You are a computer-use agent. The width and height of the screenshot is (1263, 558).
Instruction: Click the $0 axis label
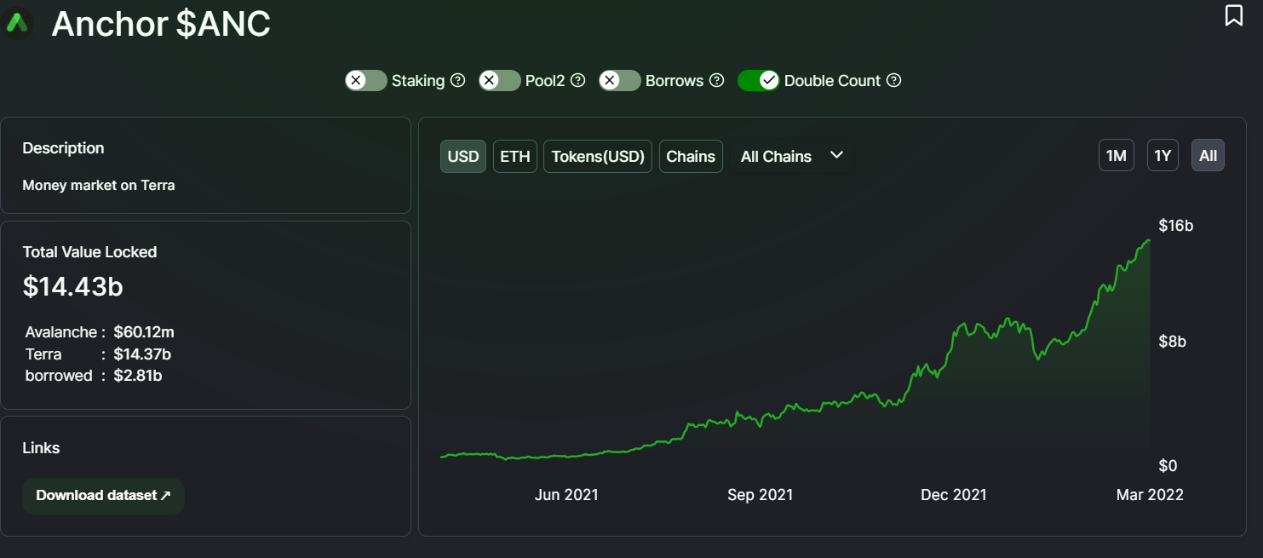tap(1168, 466)
